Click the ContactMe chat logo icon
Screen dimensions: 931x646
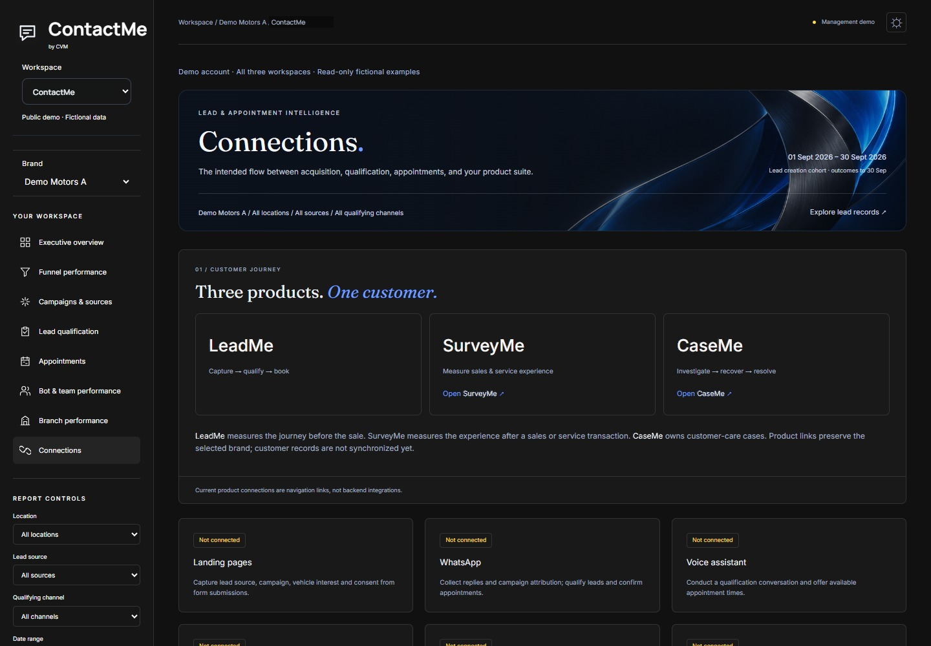[27, 32]
